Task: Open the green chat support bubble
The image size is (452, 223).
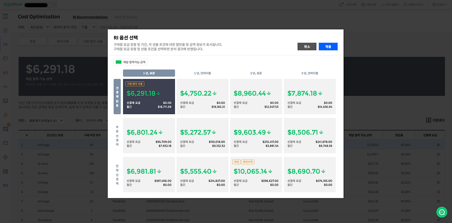Action: coord(442,212)
